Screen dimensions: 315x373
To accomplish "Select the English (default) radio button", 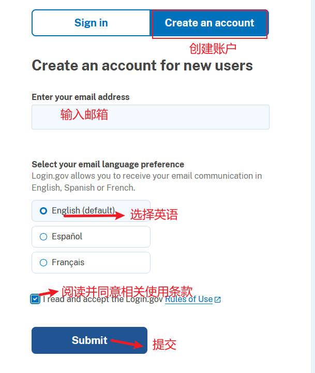I will [91, 211].
